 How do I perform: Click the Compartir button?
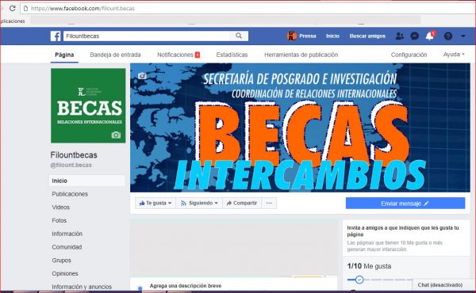242,203
